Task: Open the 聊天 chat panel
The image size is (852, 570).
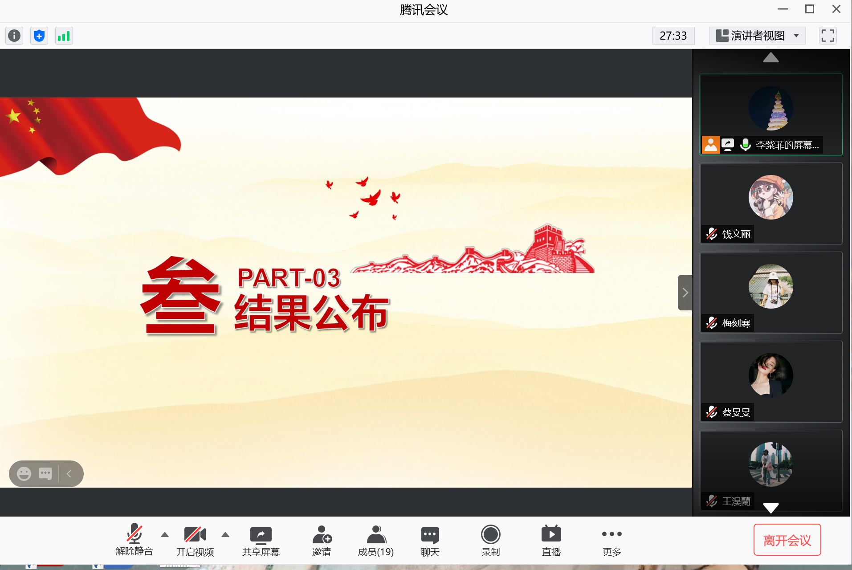Action: click(429, 540)
